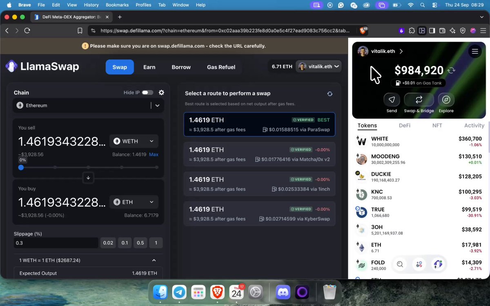Click the Brave VPN shield icon in the toolbar

[463, 31]
